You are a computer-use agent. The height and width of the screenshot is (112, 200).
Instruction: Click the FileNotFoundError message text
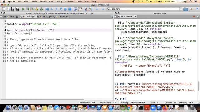tap(150, 73)
